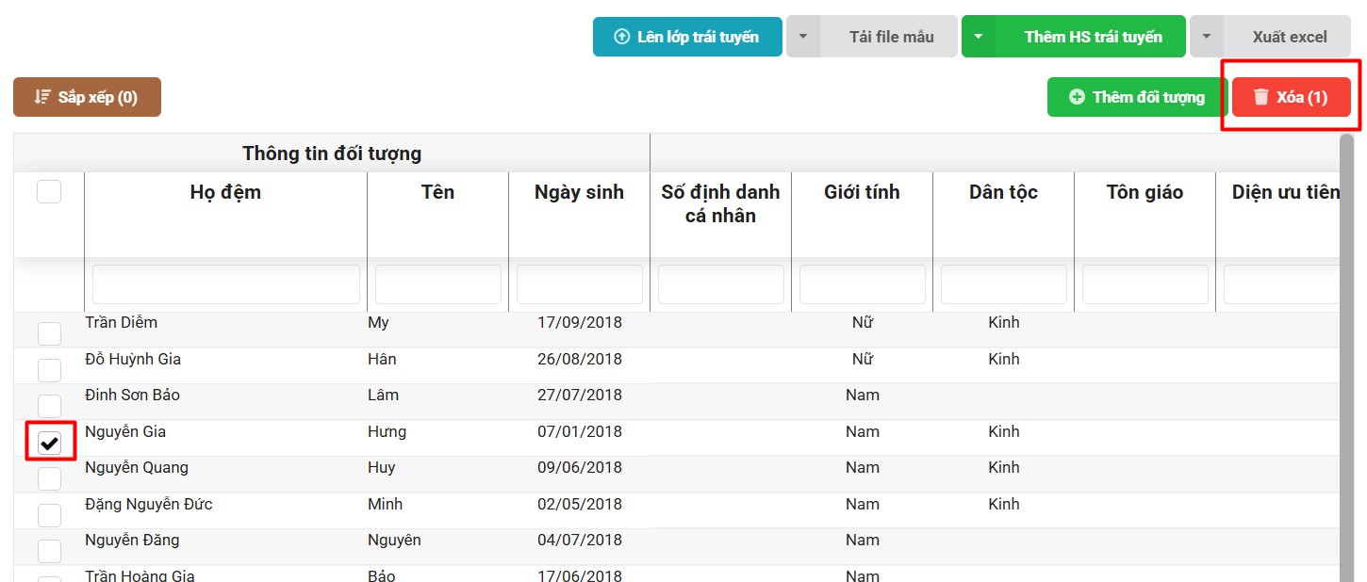1367x582 pixels.
Task: Open the dropdown arrow next to Xuất excel
Action: [x=1206, y=37]
